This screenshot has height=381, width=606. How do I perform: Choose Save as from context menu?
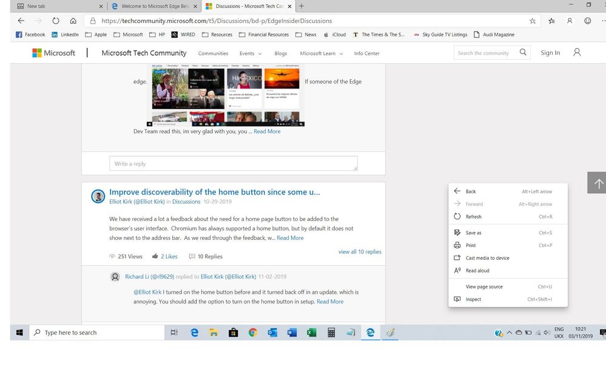(508, 233)
